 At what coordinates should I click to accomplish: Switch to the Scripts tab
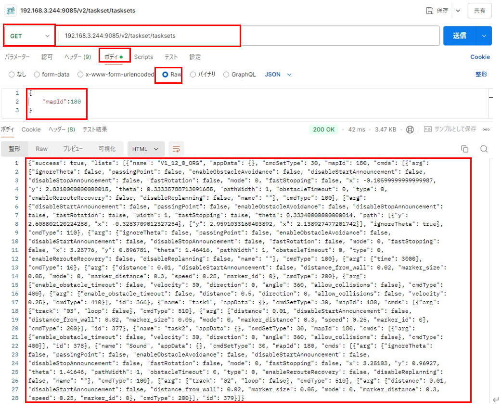(x=143, y=57)
